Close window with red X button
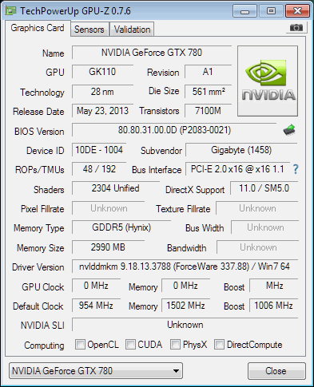The width and height of the screenshot is (314, 387). click(297, 11)
